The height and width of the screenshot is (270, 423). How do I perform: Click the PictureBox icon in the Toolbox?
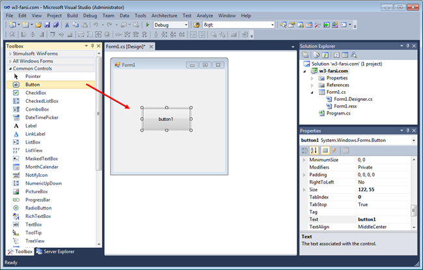[x=16, y=191]
